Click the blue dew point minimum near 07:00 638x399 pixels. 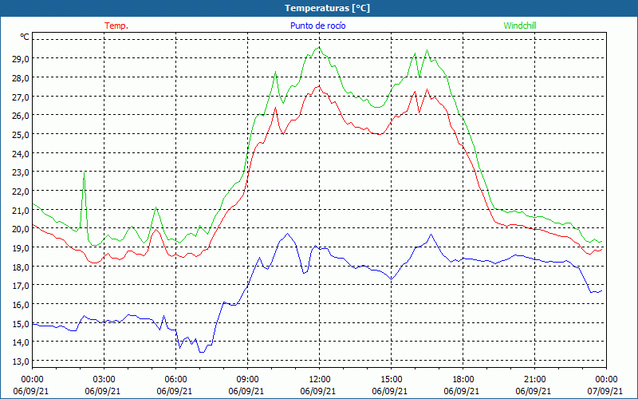[202, 352]
